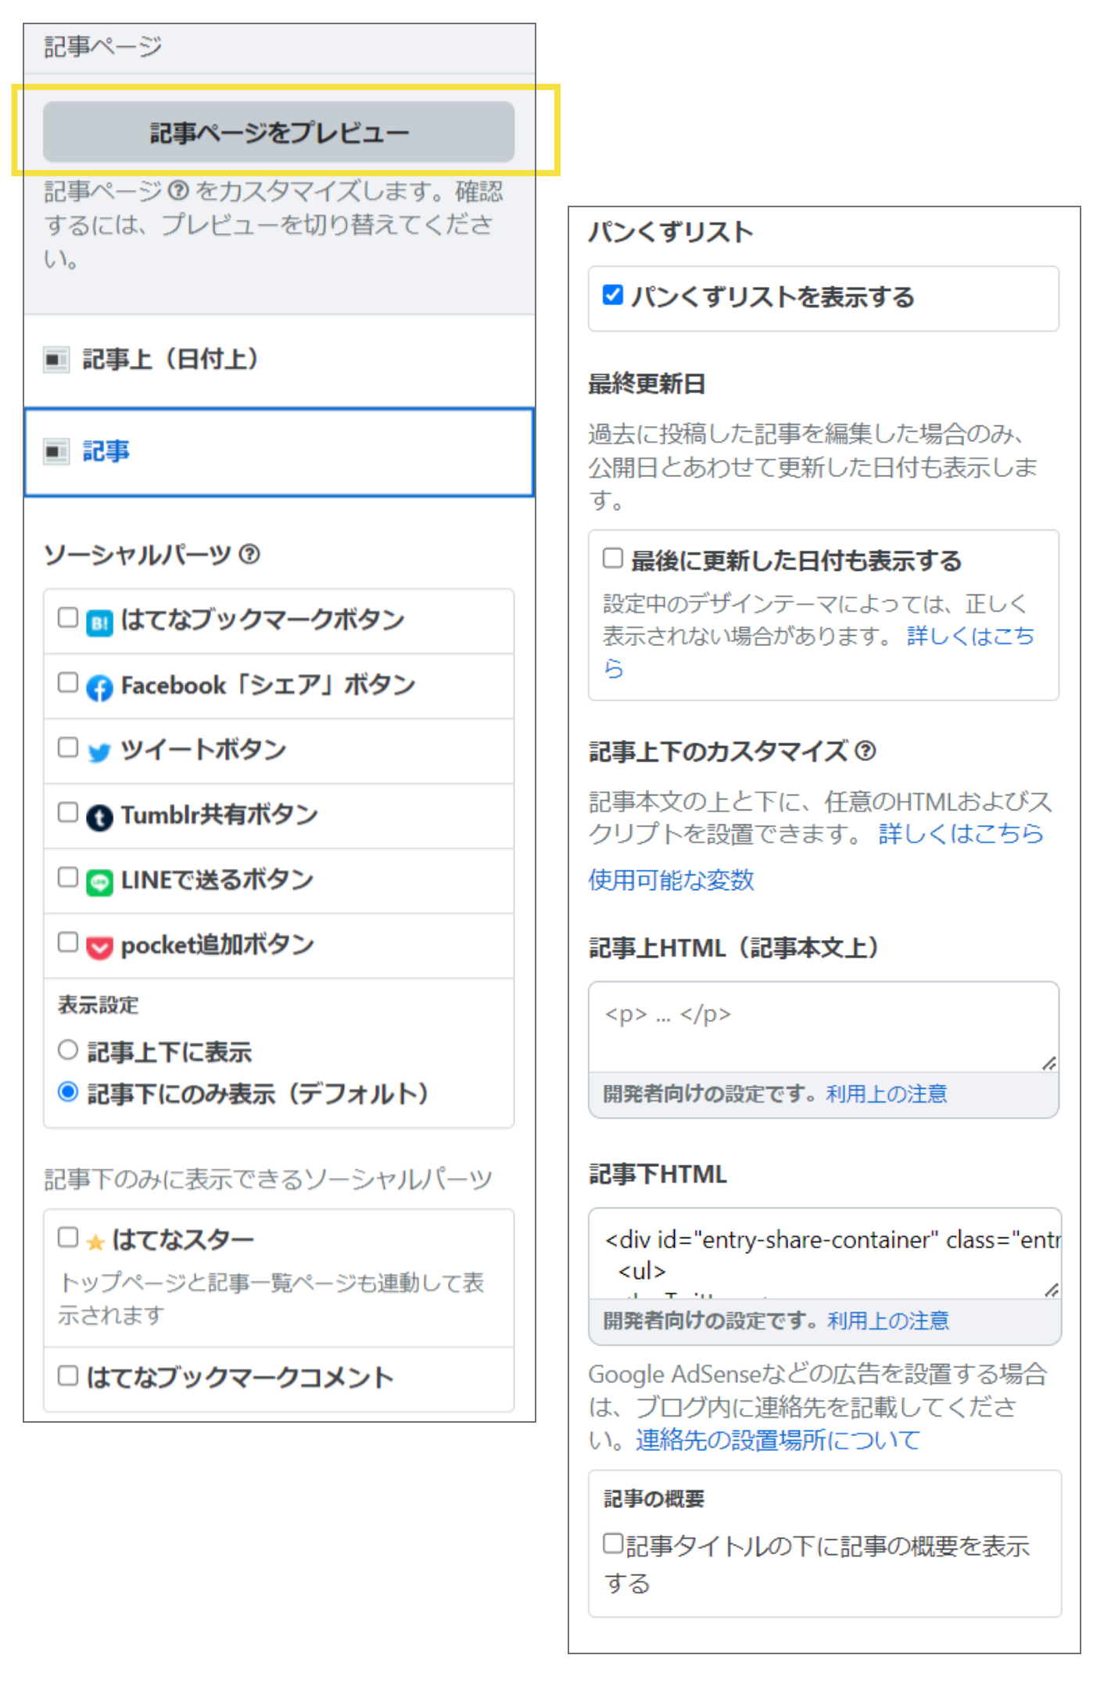The image size is (1104, 1691).
Task: Enable 記事タイトルの下に記事の概要を表示する checkbox
Action: [x=613, y=1544]
